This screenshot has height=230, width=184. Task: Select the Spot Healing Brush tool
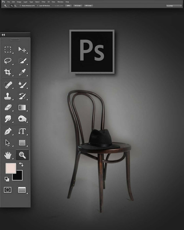(8, 85)
